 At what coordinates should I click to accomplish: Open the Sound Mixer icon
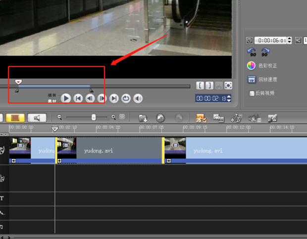tap(255, 118)
